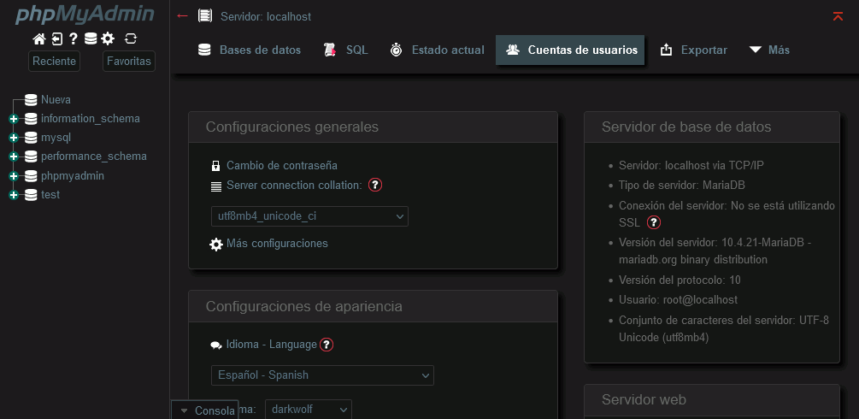Click the Nueva database icon
The image size is (859, 419).
tap(32, 100)
